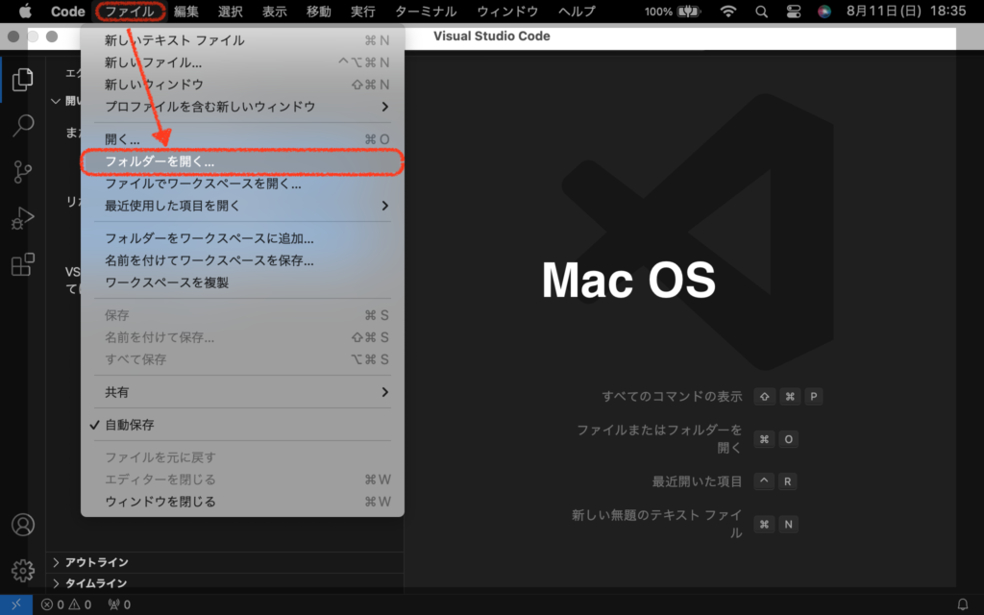Image resolution: width=984 pixels, height=615 pixels.
Task: Open the Explorer view in activity bar
Action: pyautogui.click(x=23, y=80)
